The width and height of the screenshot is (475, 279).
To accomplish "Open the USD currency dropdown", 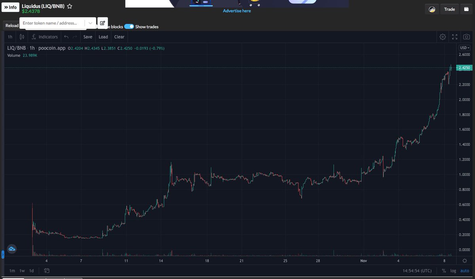I will point(464,48).
